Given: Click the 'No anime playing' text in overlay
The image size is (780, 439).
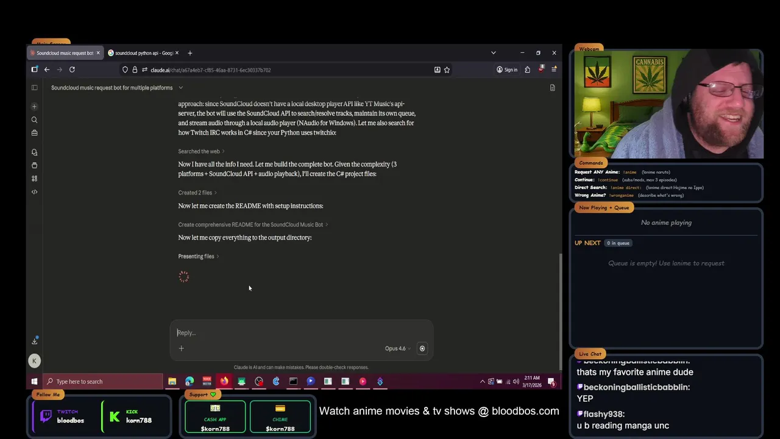Looking at the screenshot, I should pyautogui.click(x=666, y=223).
